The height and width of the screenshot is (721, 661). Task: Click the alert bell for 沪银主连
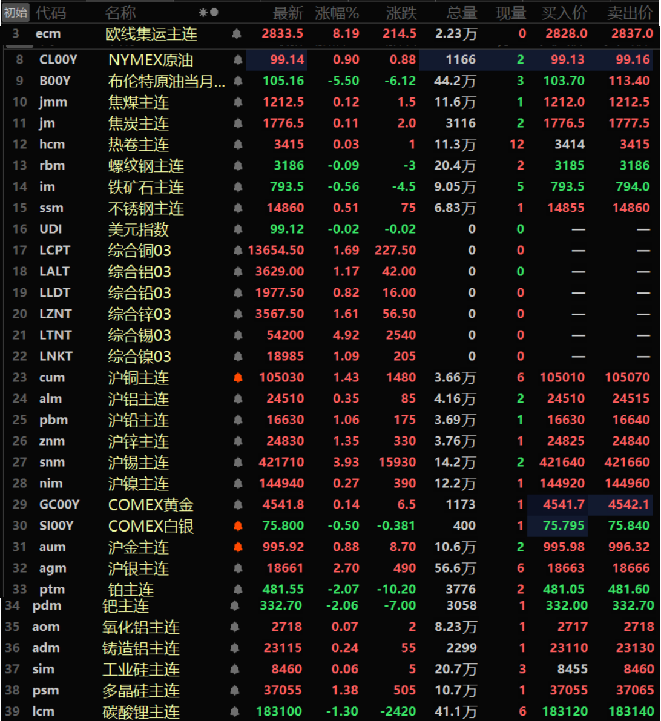(238, 568)
